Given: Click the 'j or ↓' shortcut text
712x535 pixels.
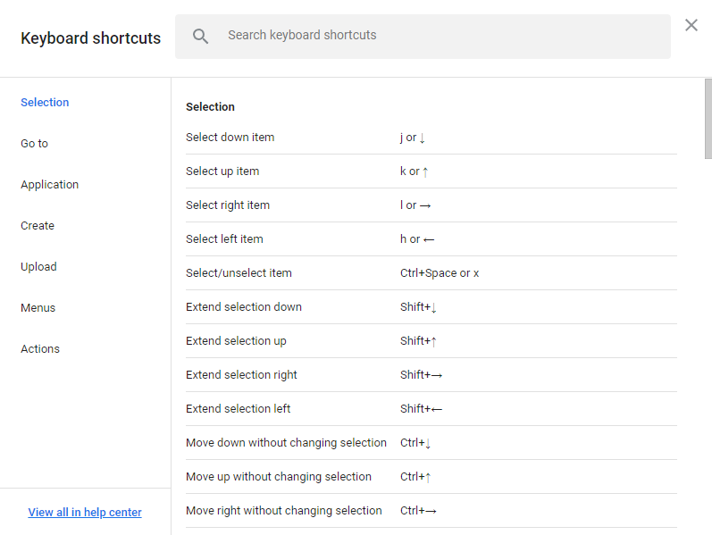Looking at the screenshot, I should [x=413, y=138].
